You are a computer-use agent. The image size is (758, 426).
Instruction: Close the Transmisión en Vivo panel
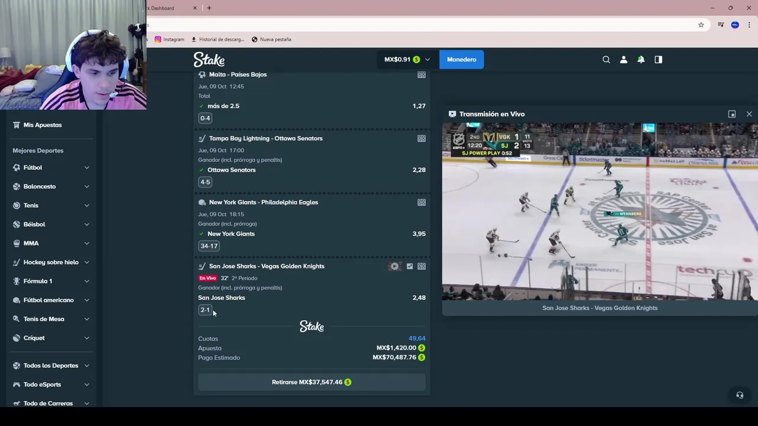749,114
